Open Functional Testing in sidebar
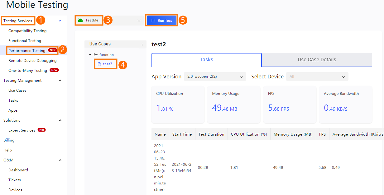Image resolution: width=384 pixels, height=195 pixels. [x=25, y=41]
